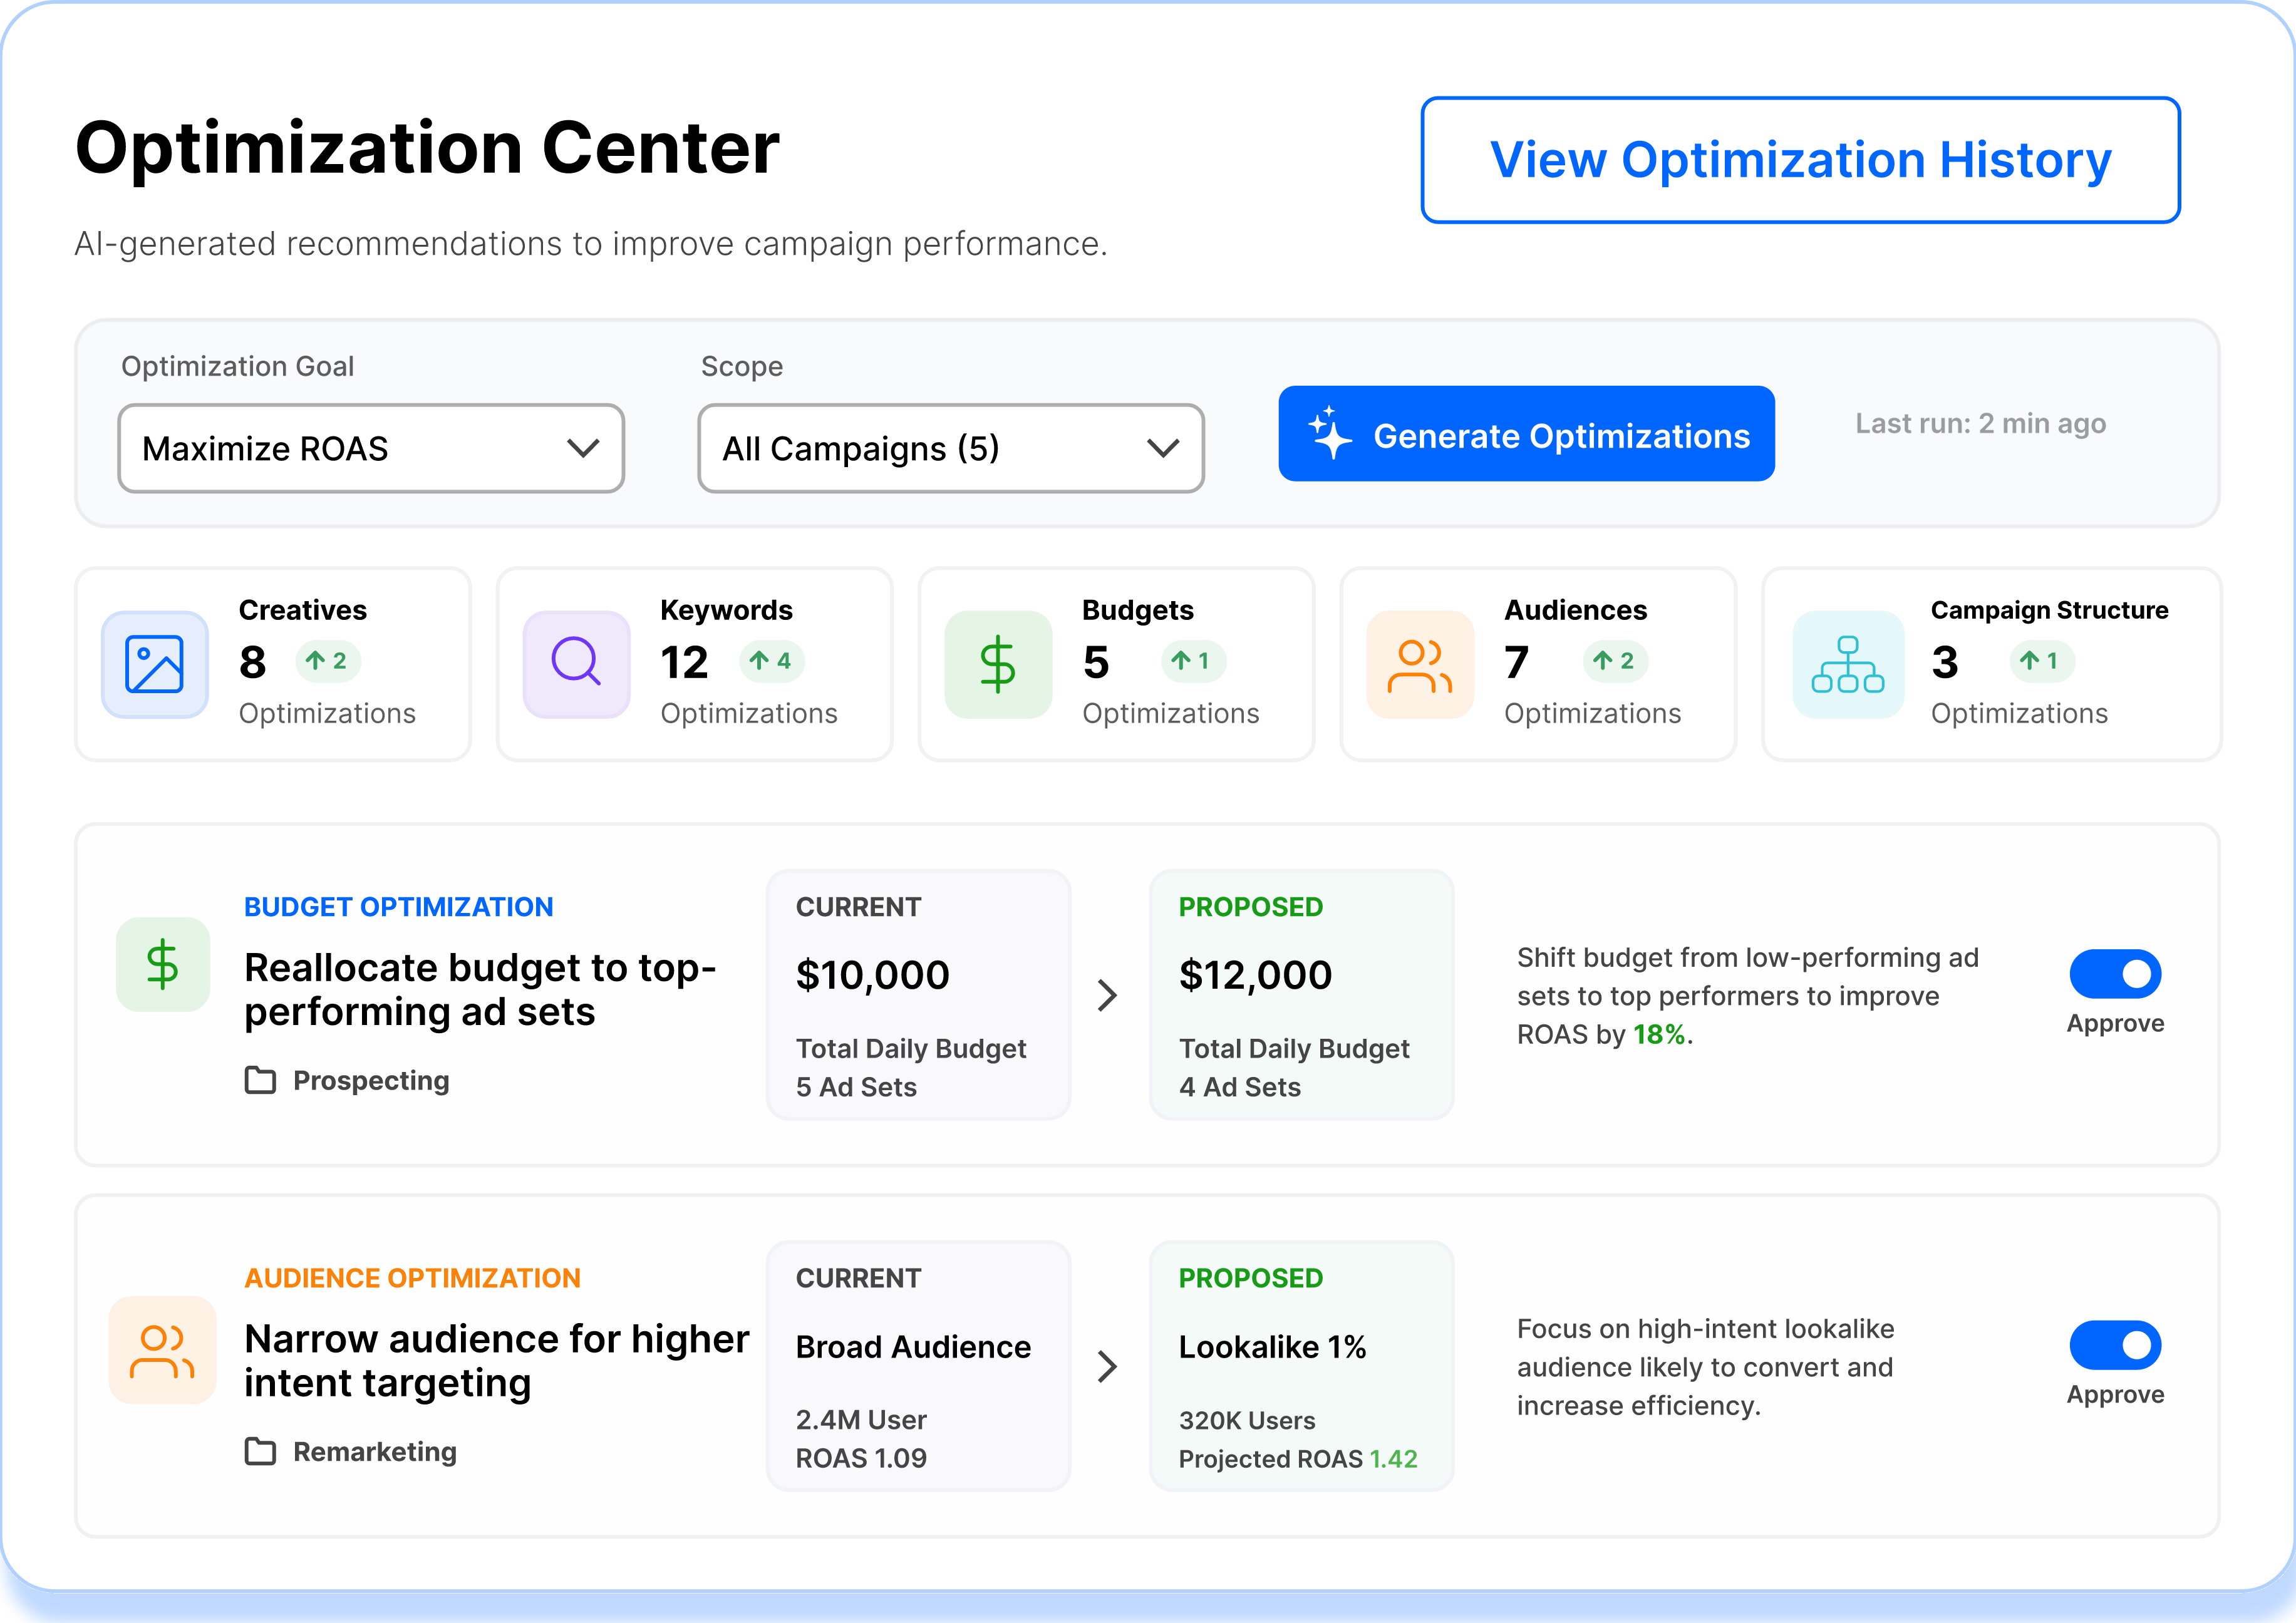Click the Budgets dollar icon in summary cards
Image resolution: width=2296 pixels, height=1623 pixels.
coord(998,664)
